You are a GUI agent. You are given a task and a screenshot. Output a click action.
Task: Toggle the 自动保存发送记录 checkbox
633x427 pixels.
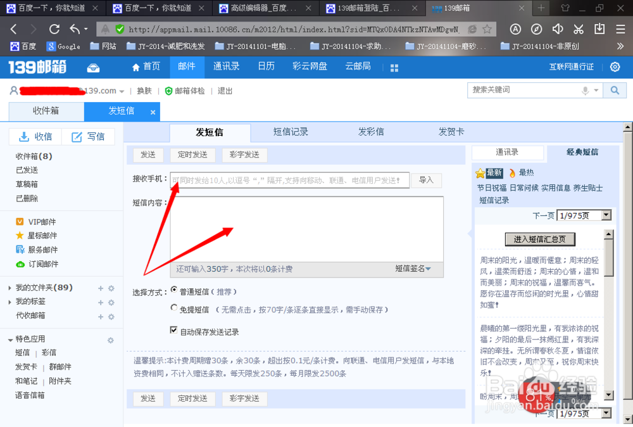point(173,330)
